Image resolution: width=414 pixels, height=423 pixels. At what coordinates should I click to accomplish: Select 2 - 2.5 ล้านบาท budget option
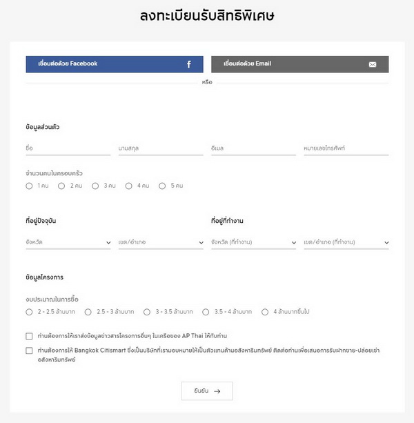coord(29,312)
